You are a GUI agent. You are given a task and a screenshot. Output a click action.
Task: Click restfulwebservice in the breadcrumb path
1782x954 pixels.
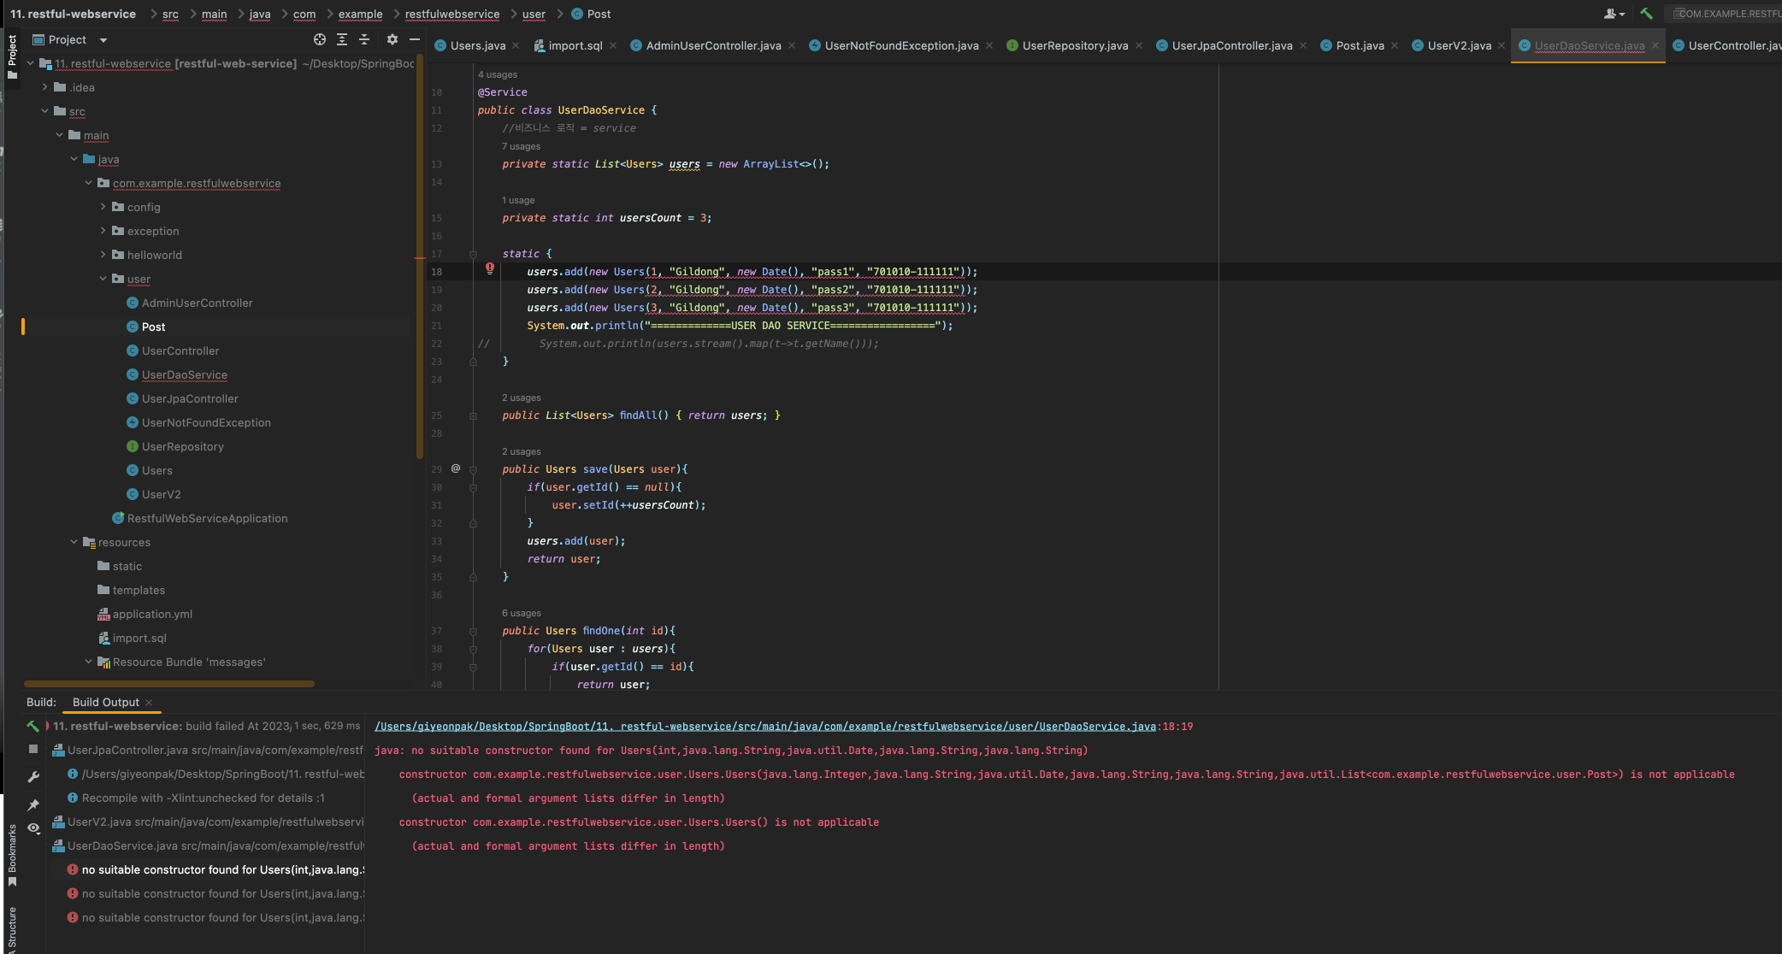coord(452,14)
